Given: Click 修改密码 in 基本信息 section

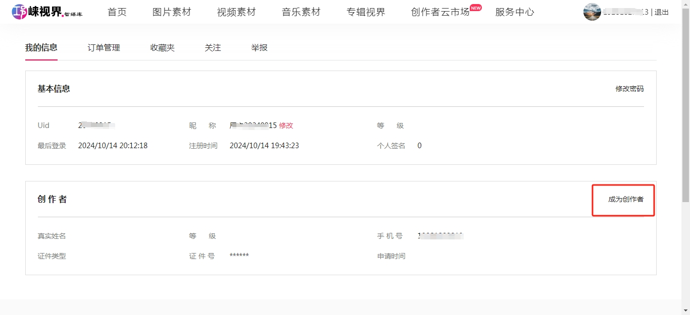Looking at the screenshot, I should tap(629, 89).
